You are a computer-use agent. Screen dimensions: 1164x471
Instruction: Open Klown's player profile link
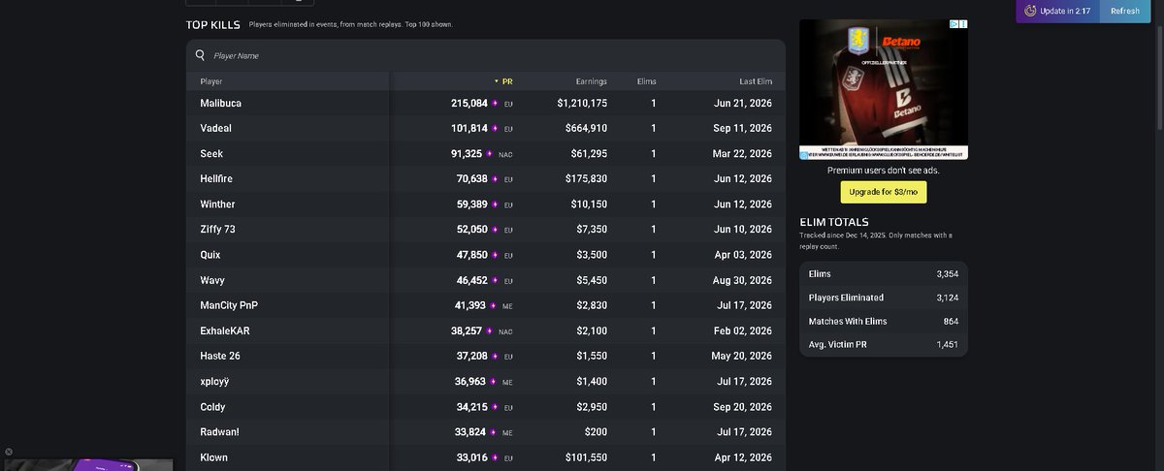213,457
